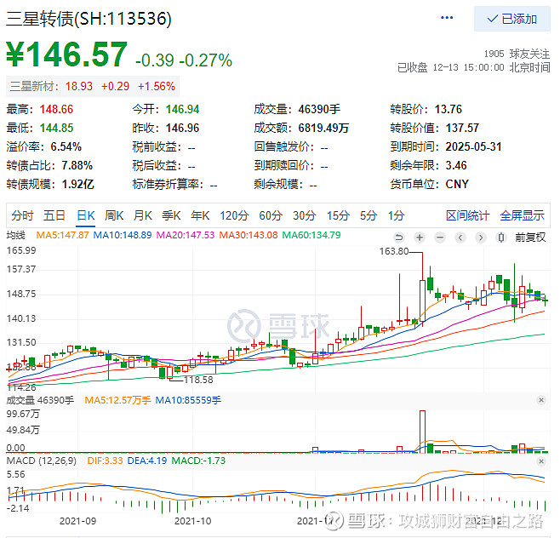Screen dimensions: 560x538
Task: Click the 均线 moving average label
Action: pos(16,236)
